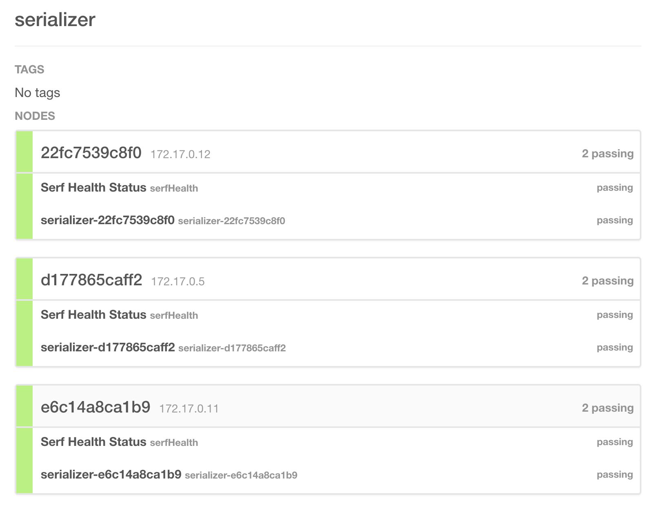Click the green indicator next to serializer-22fc7539c8f0 check
Viewport: 661px width, 516px height.
pyautogui.click(x=24, y=220)
